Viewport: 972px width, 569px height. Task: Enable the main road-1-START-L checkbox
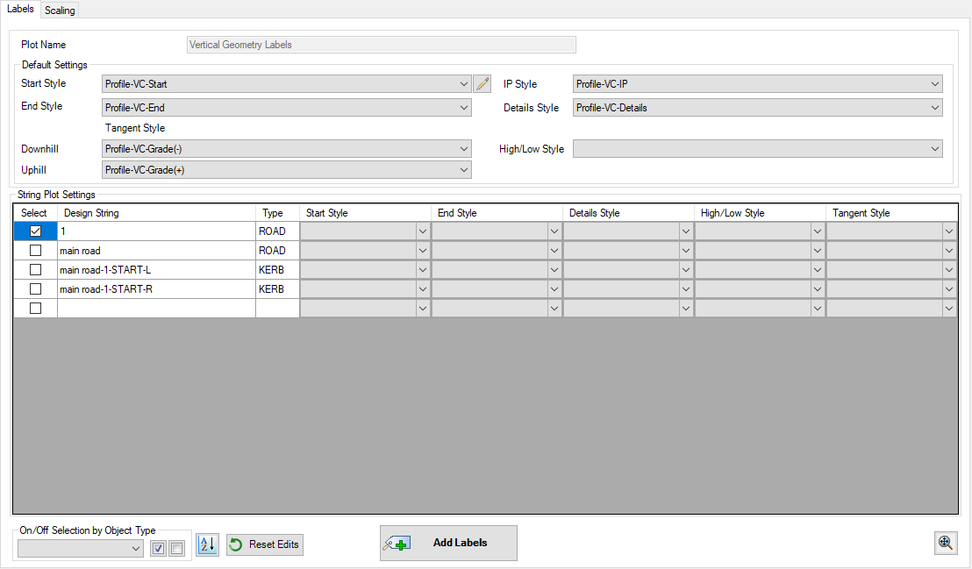35,270
